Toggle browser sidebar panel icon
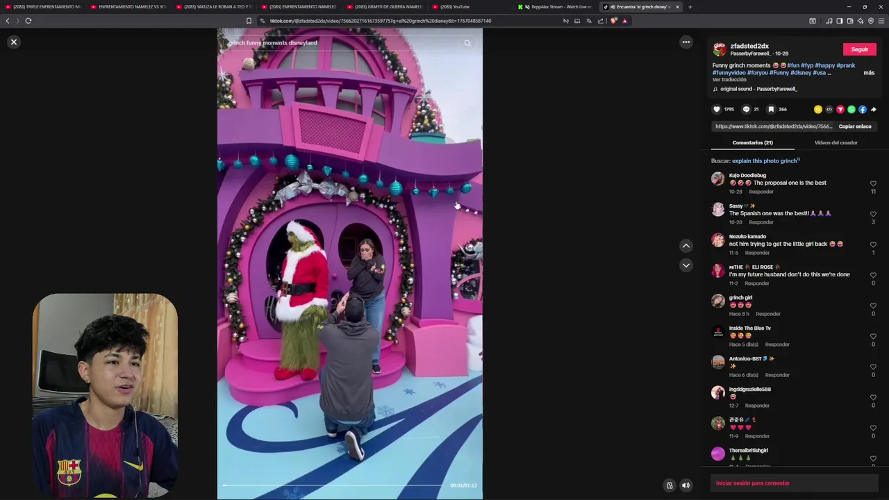This screenshot has height=500, width=889. click(839, 21)
